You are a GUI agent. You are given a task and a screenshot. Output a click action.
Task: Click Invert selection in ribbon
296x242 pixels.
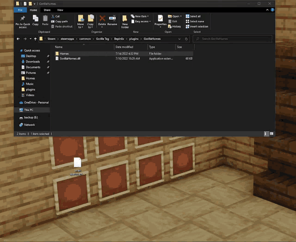point(197,27)
